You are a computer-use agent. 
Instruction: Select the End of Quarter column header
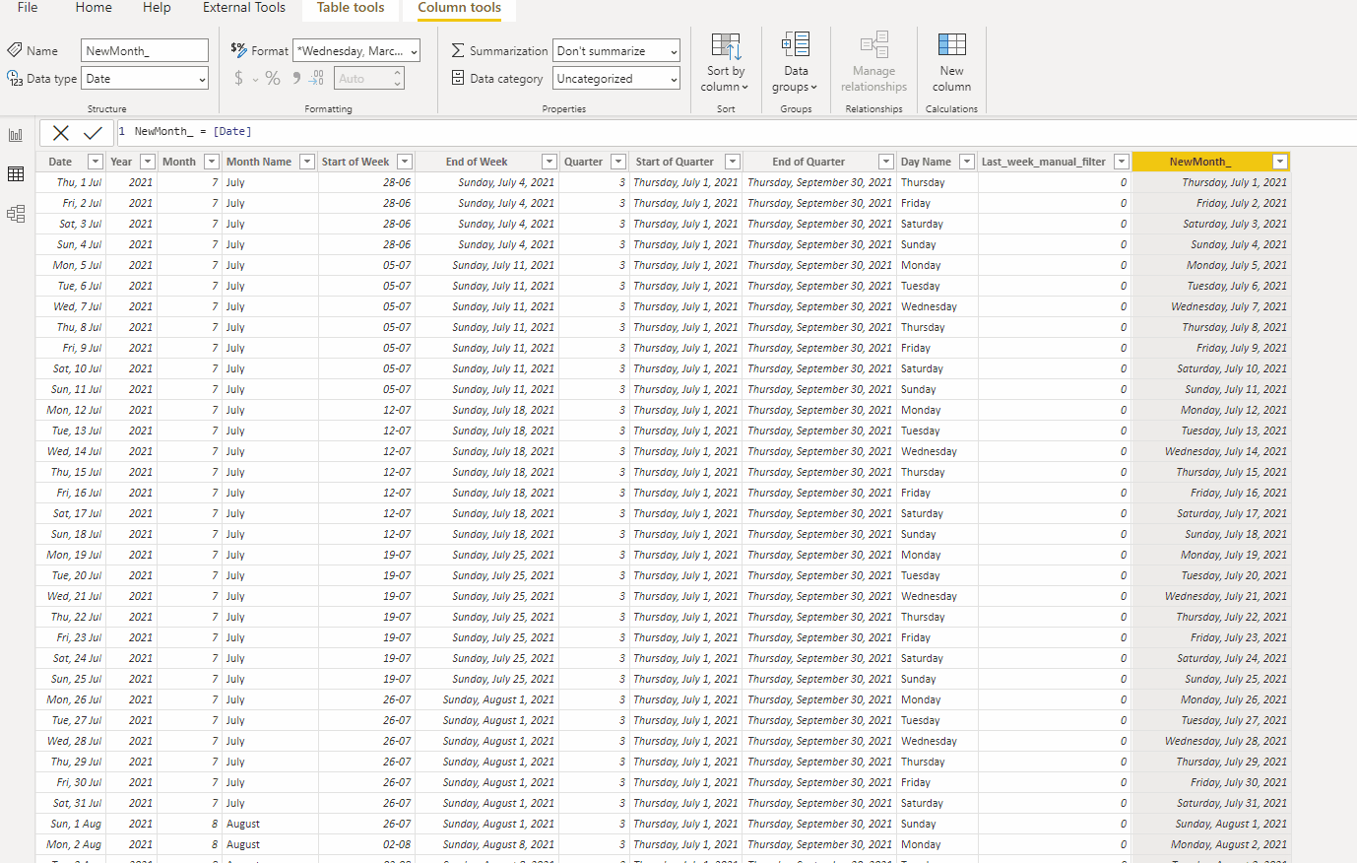tap(808, 162)
